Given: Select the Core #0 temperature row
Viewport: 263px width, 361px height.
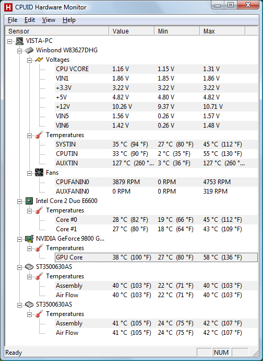Looking at the screenshot, I should 156,220.
